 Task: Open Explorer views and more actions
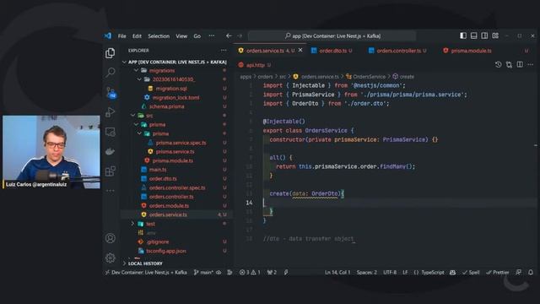(224, 51)
